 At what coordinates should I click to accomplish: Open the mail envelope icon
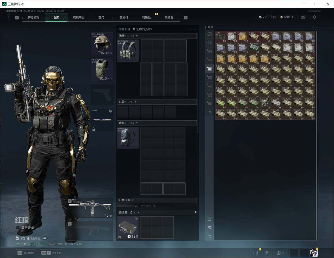pyautogui.click(x=303, y=17)
